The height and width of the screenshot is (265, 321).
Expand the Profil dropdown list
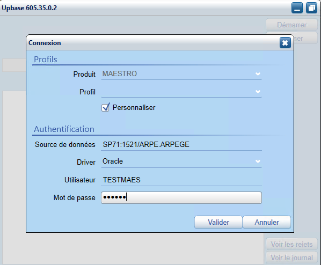click(x=181, y=92)
